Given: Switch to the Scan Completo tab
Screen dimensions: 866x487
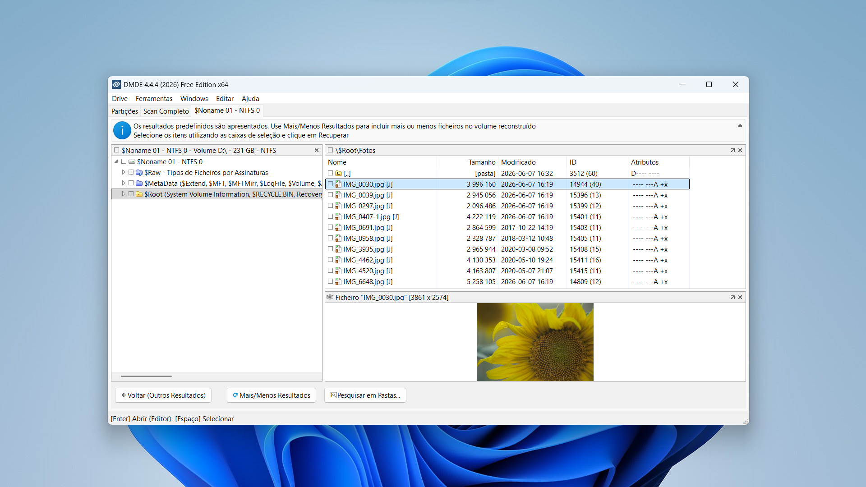Looking at the screenshot, I should (x=166, y=111).
